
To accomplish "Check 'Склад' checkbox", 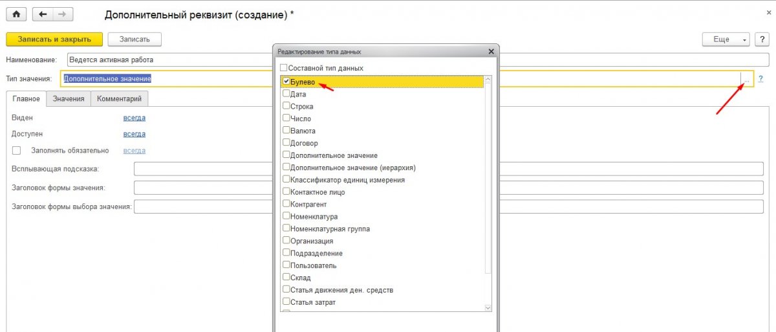I will [x=286, y=278].
